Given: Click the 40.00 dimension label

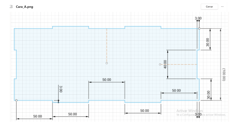Looking at the screenshot, I should (x=165, y=64).
